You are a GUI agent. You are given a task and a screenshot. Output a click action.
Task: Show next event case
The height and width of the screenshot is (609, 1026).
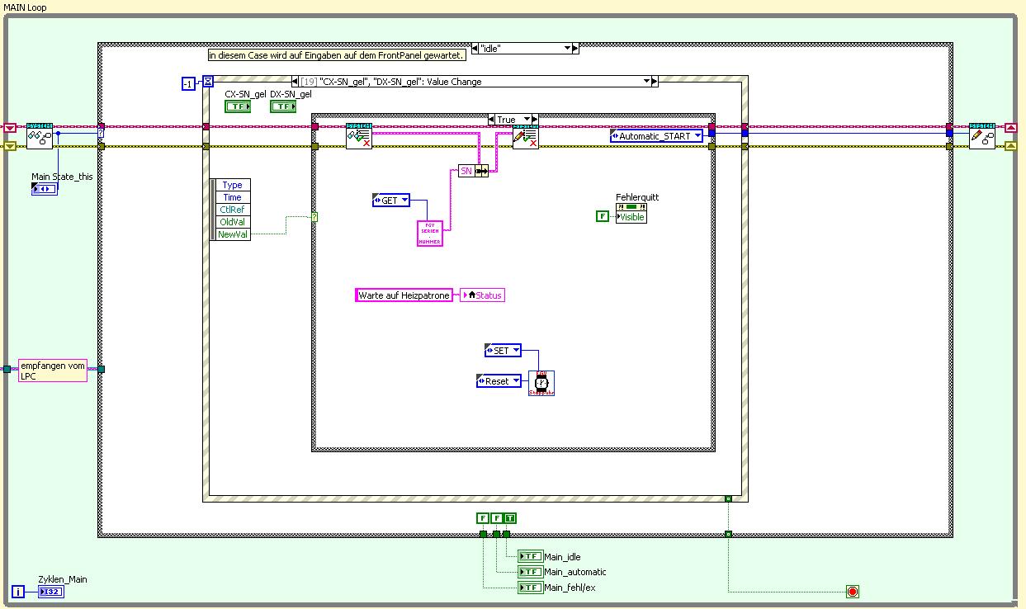pyautogui.click(x=655, y=82)
